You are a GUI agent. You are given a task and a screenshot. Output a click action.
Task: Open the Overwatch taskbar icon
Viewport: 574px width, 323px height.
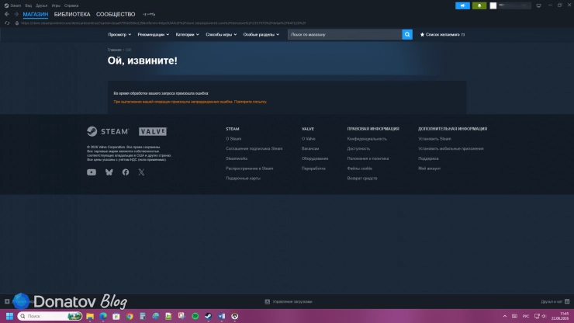tap(235, 316)
